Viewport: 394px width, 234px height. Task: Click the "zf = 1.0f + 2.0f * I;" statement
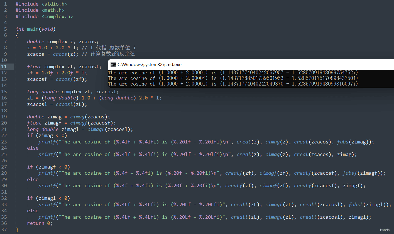point(57,73)
